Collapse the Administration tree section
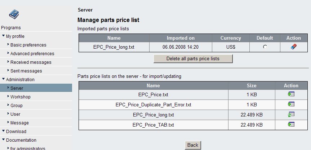This screenshot has height=150, width=311. [4, 79]
